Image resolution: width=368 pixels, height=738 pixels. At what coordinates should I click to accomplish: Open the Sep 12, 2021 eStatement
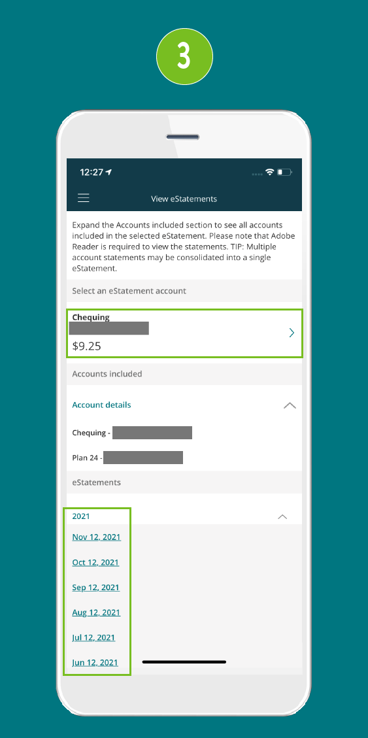pos(96,588)
